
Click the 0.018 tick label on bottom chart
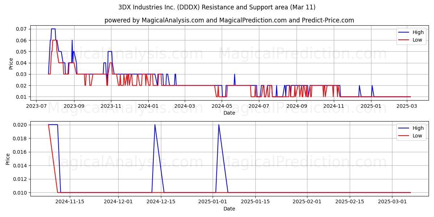[21, 139]
